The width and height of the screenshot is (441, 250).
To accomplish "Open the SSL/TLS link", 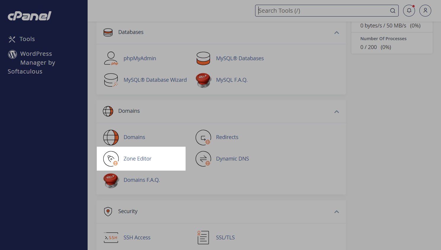I will [225, 237].
